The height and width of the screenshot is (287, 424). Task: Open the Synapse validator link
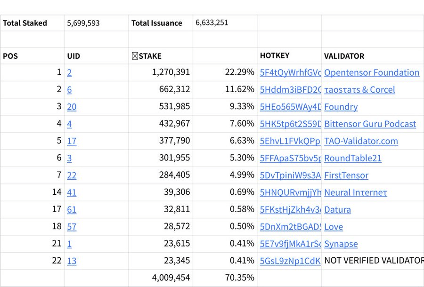point(341,244)
